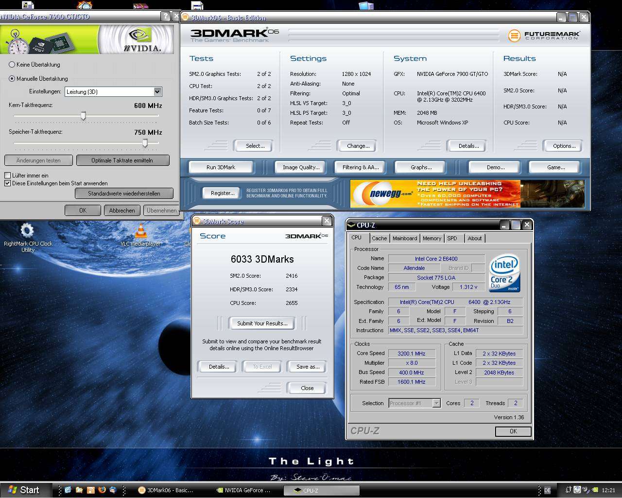Click Standardwerte wiederherstellen button
The width and height of the screenshot is (622, 498).
pyautogui.click(x=124, y=194)
